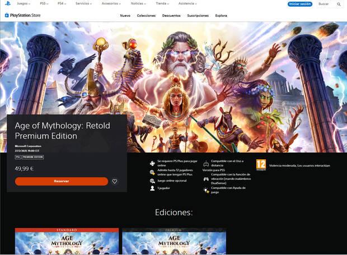
Task: Click the Versión para PS5 text
Action: (x=214, y=170)
